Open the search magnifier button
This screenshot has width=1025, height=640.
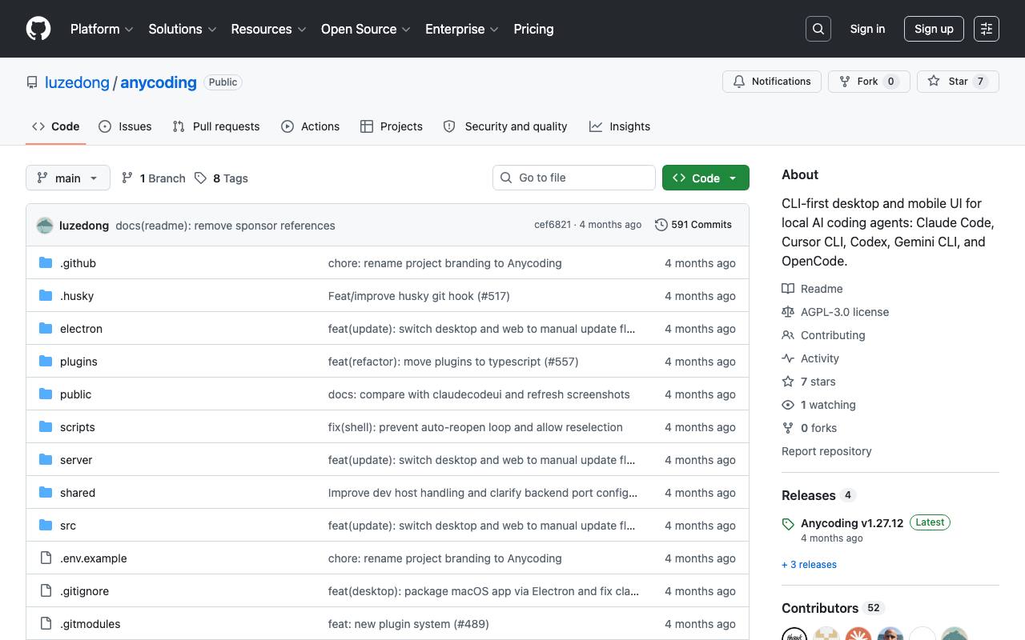tap(818, 29)
